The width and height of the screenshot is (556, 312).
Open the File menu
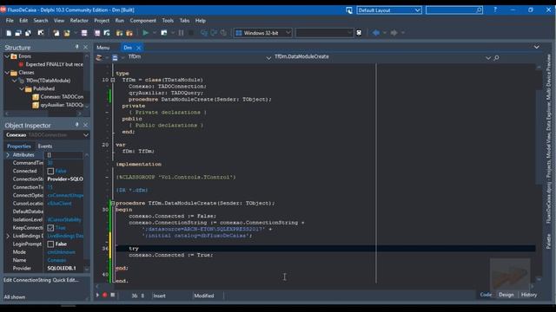click(10, 21)
